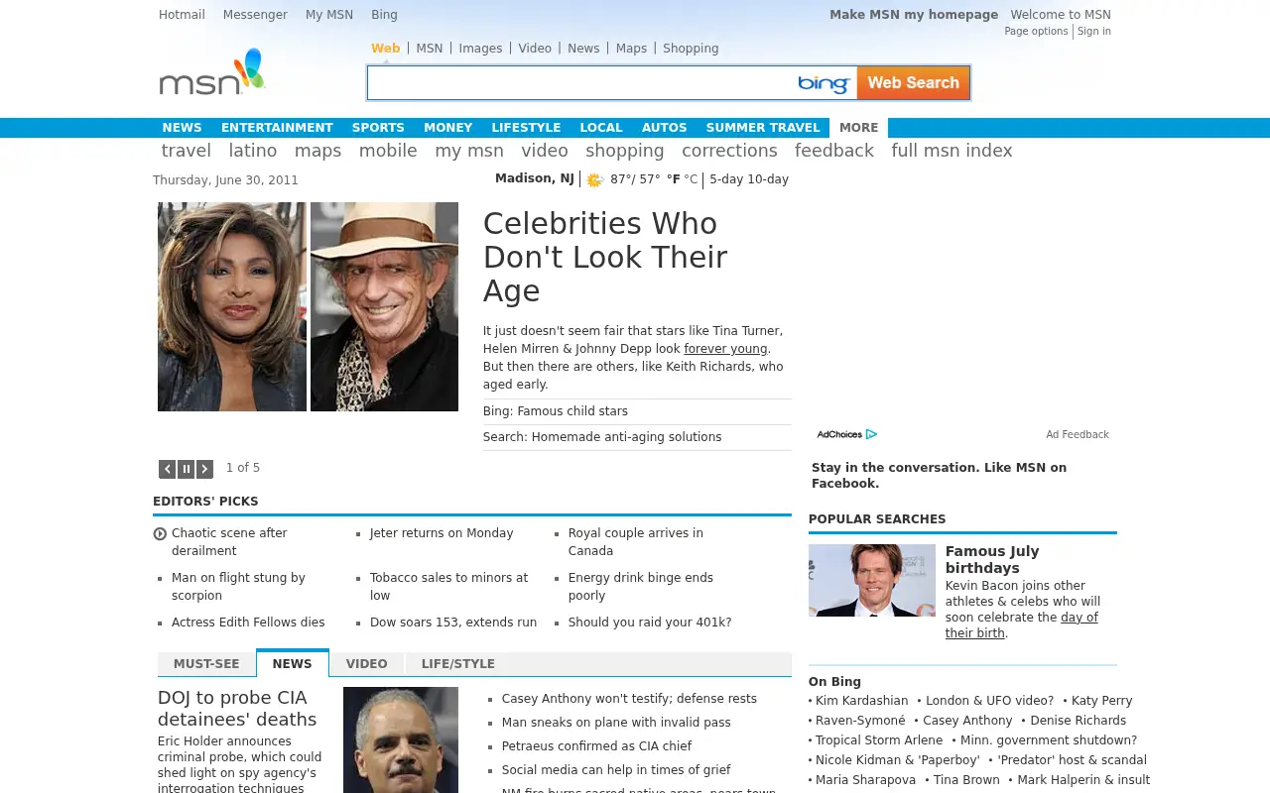
Task: Select the VIDEO tab beside the NEWS tab
Action: click(x=367, y=664)
